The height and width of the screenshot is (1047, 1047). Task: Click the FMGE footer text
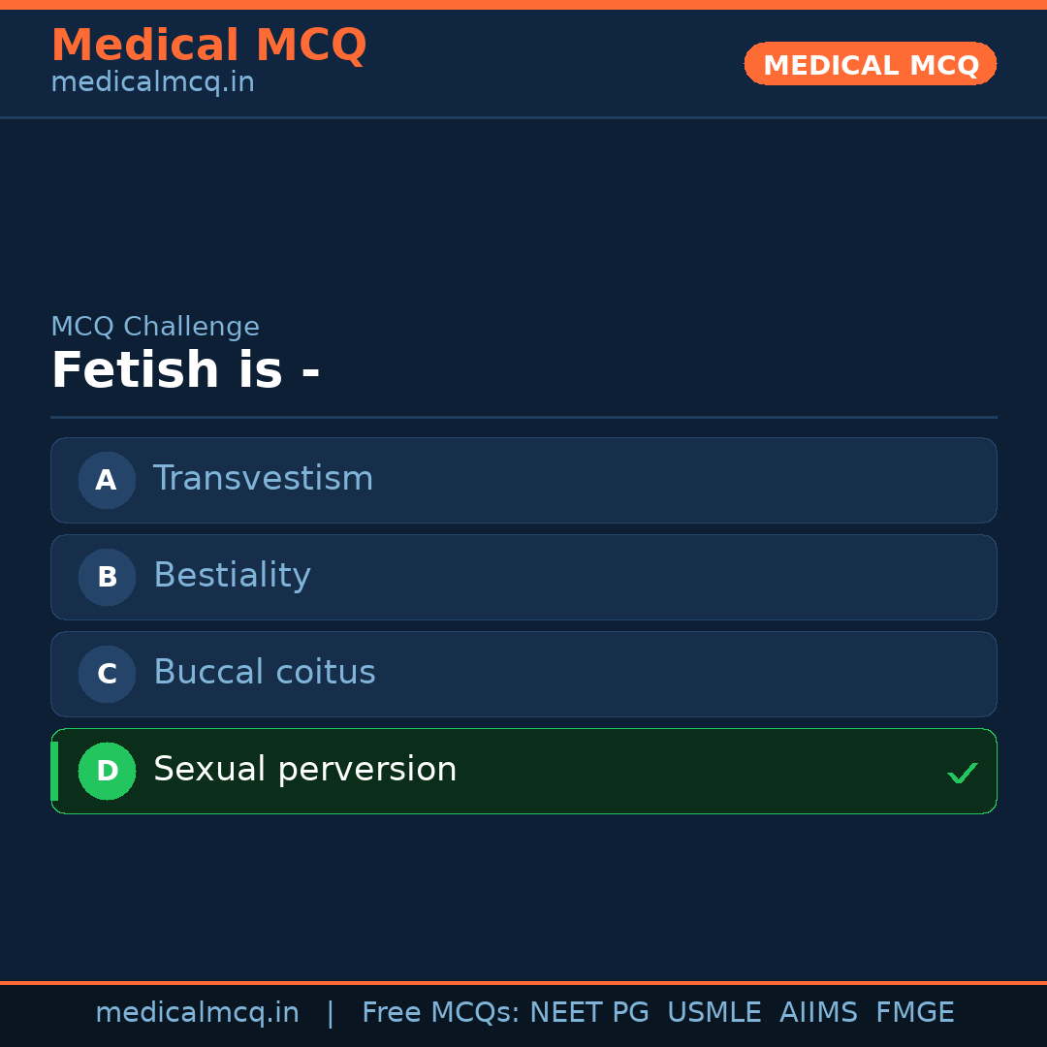click(x=914, y=1012)
